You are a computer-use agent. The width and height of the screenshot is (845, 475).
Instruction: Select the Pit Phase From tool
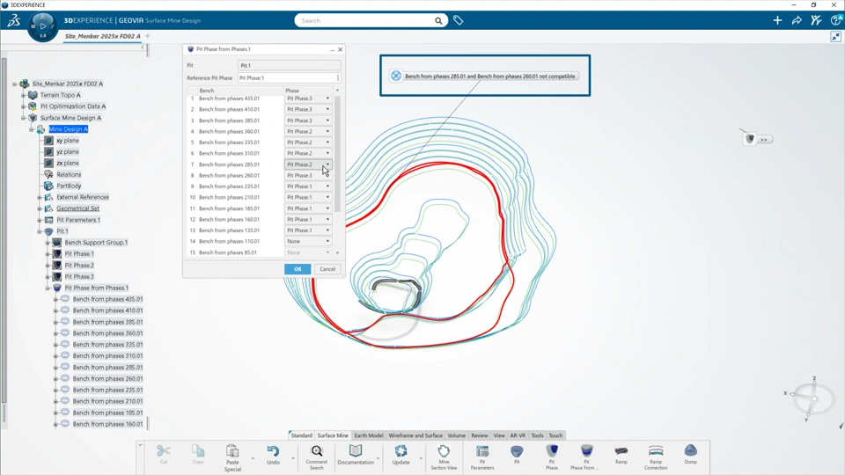click(x=586, y=457)
